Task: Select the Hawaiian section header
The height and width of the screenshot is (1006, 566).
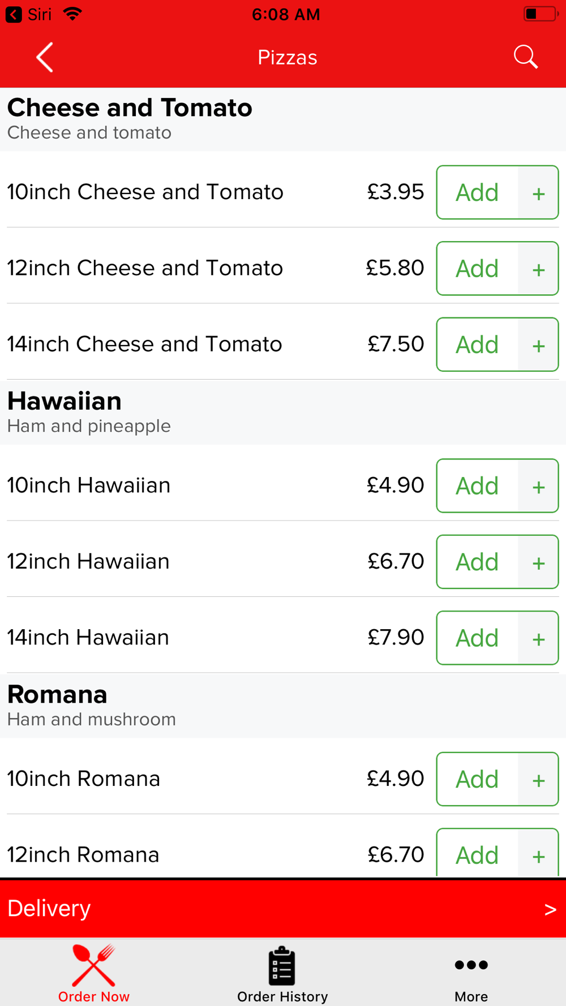Action: (283, 412)
